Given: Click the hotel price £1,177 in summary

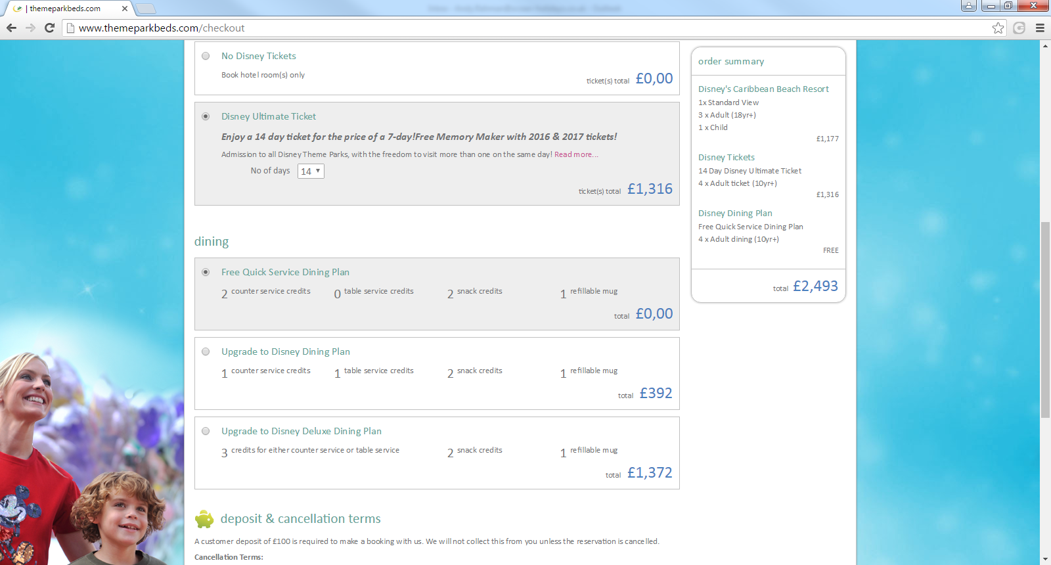Looking at the screenshot, I should click(828, 139).
